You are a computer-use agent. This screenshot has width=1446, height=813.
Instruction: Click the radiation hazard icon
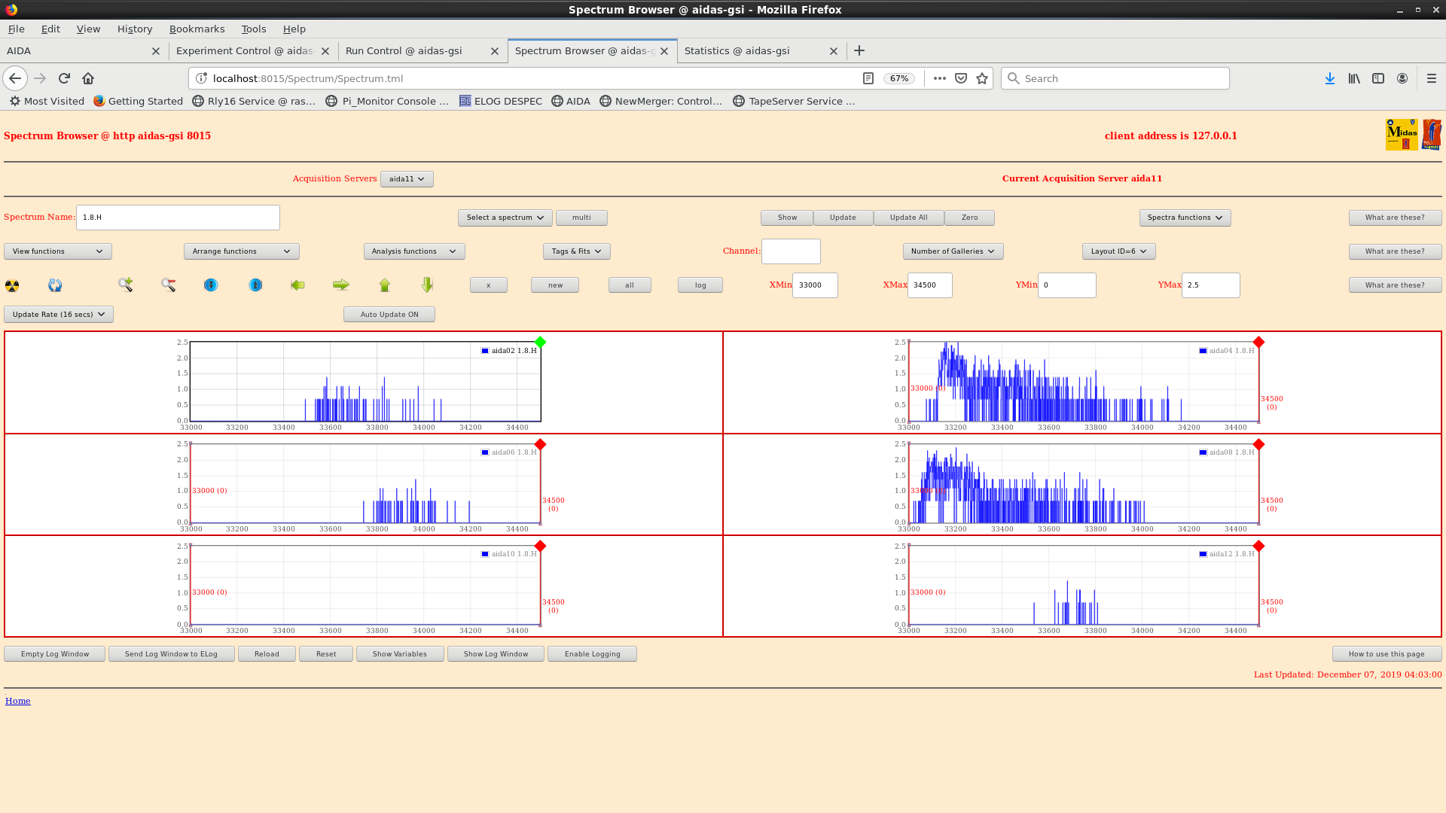tap(12, 285)
